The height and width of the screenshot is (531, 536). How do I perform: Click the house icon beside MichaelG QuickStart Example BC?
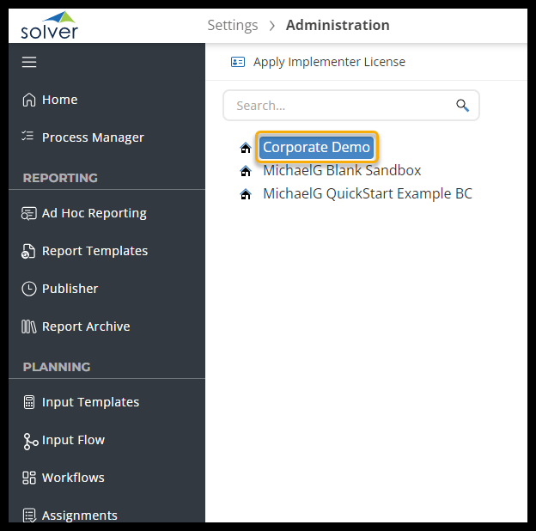[246, 194]
